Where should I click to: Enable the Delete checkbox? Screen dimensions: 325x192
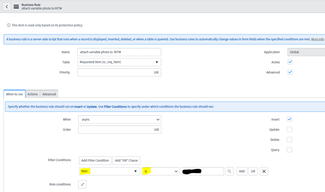pyautogui.click(x=289, y=140)
